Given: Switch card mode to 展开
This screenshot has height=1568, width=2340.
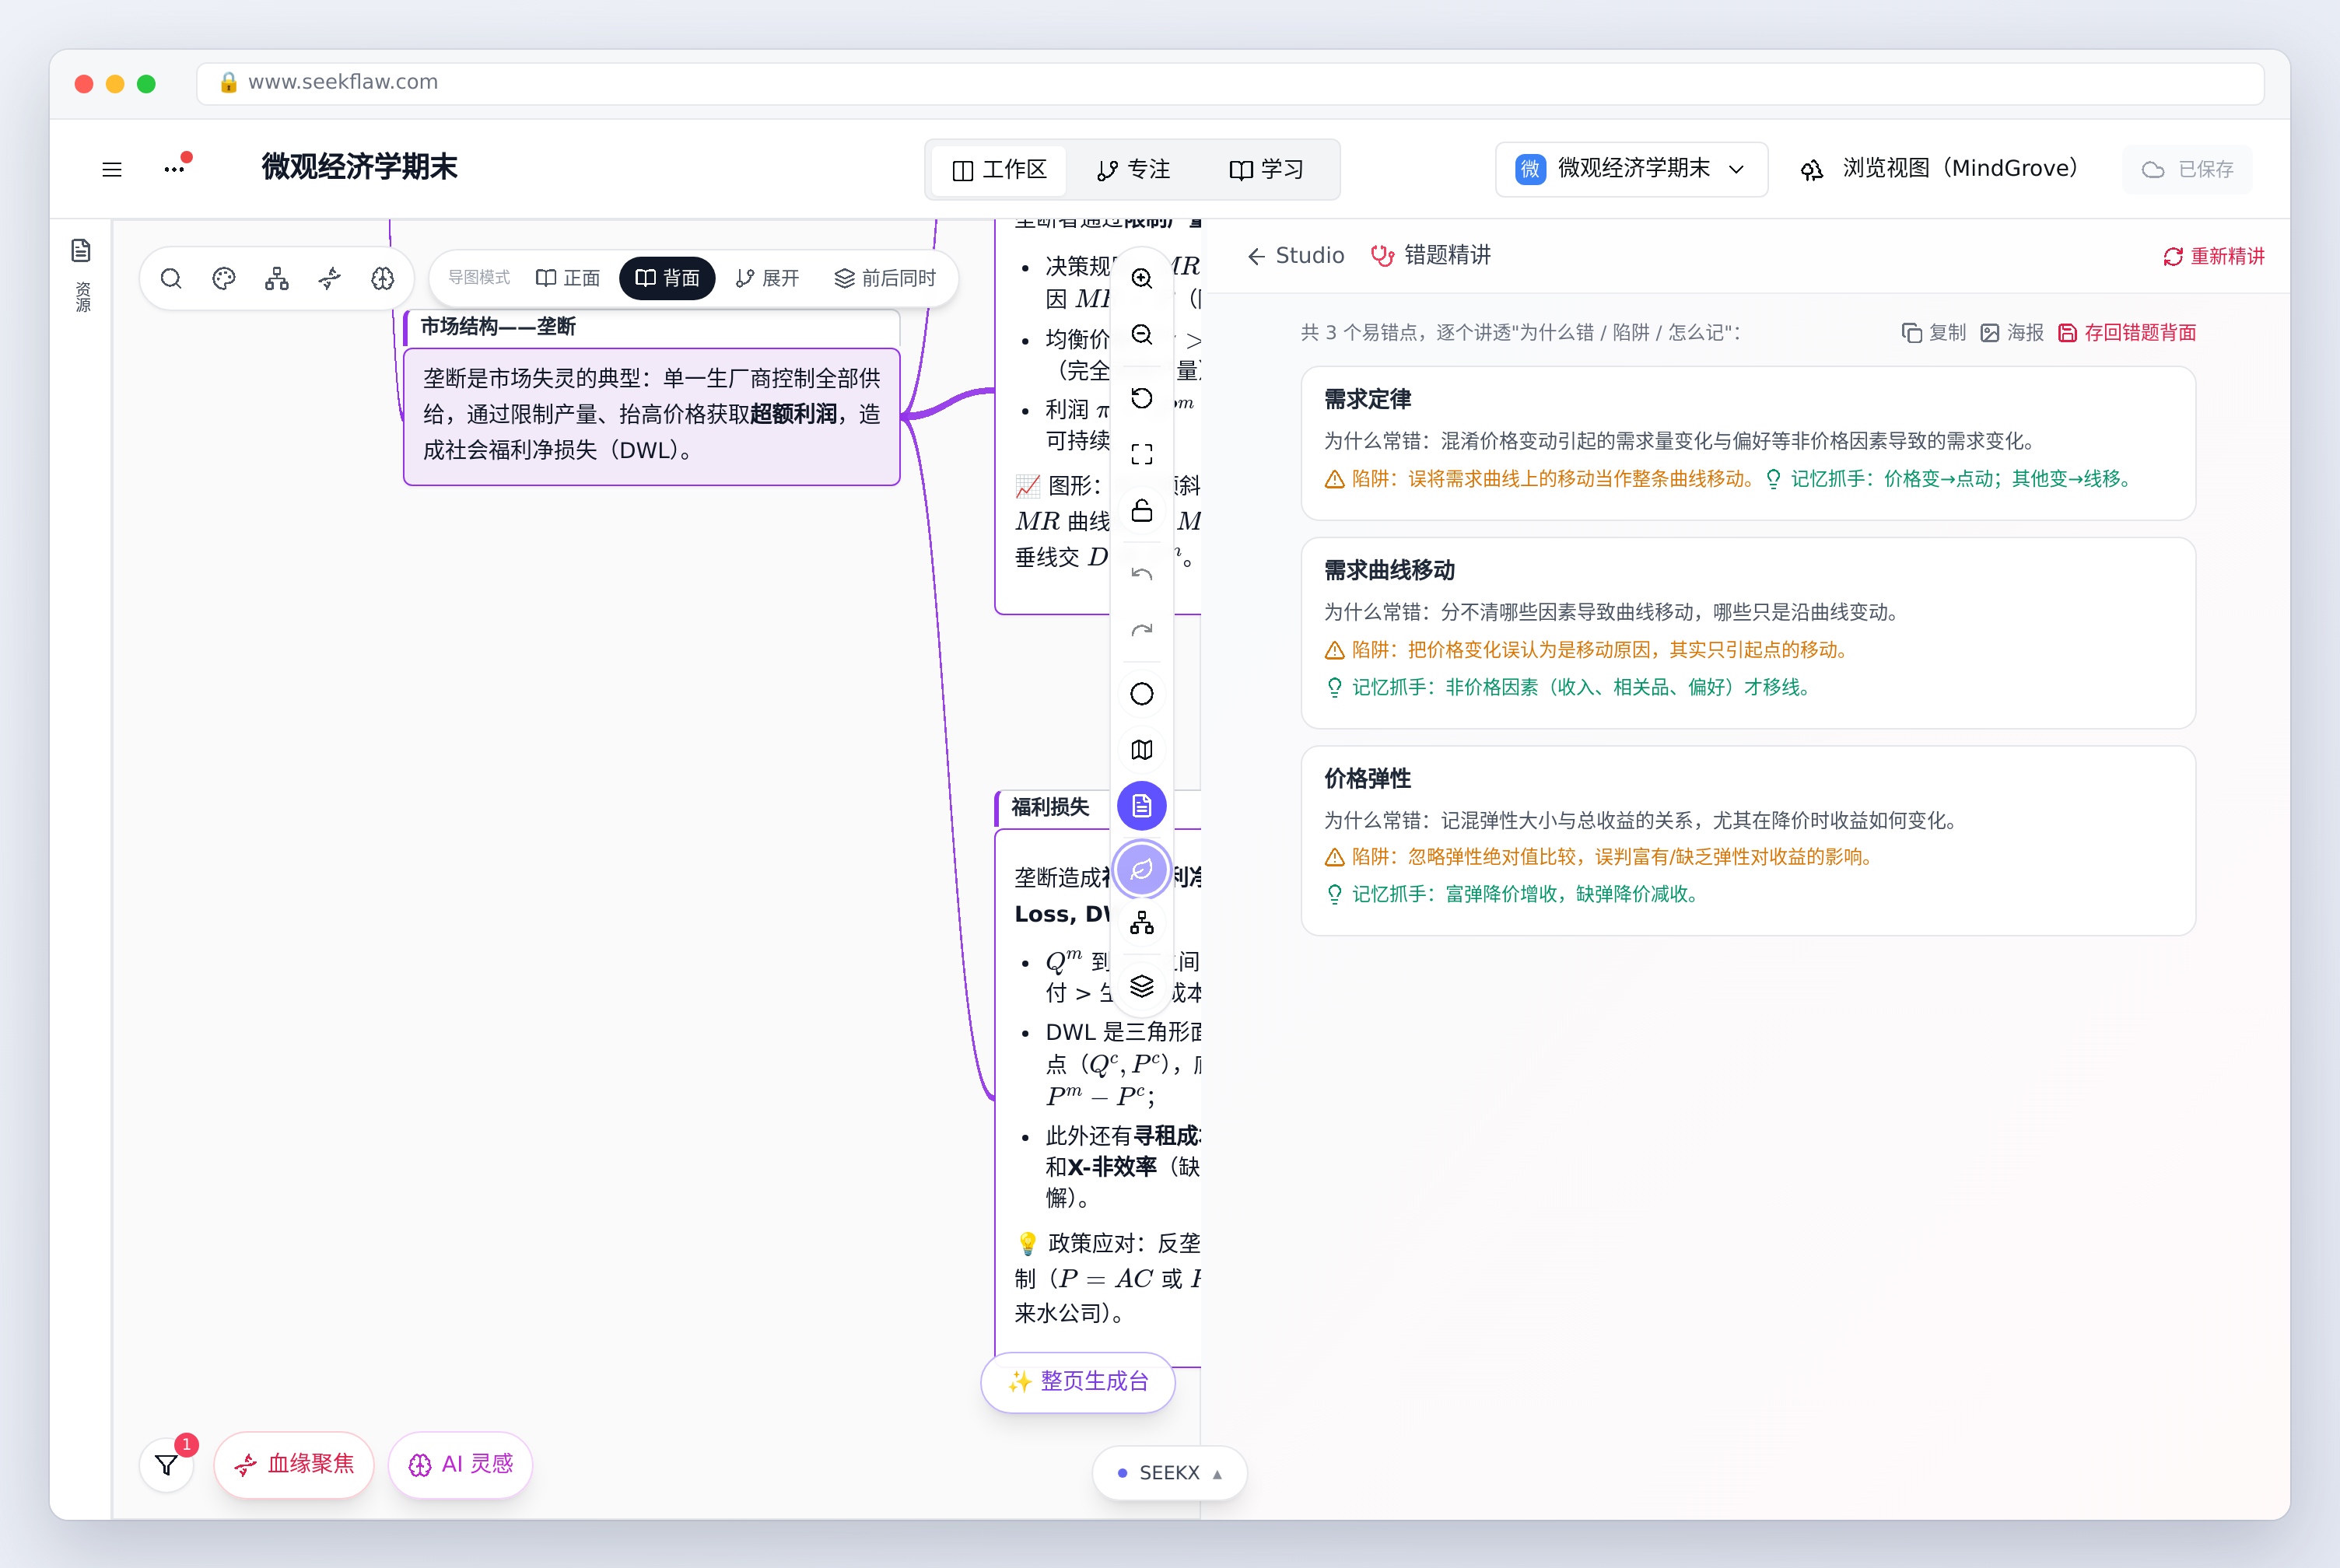Looking at the screenshot, I should (767, 278).
